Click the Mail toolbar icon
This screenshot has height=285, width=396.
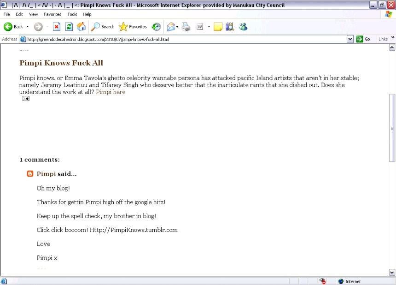point(171,27)
